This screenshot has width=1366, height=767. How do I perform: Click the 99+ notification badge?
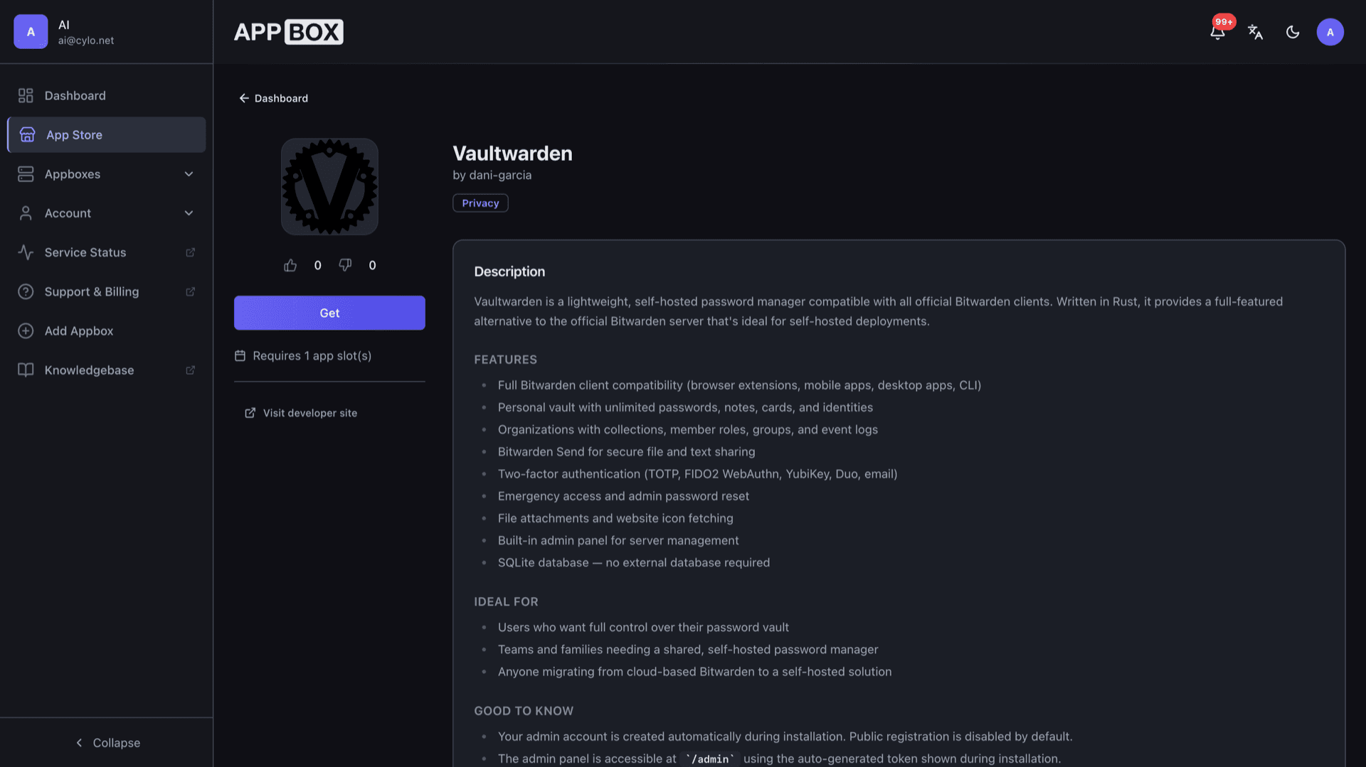pyautogui.click(x=1224, y=22)
